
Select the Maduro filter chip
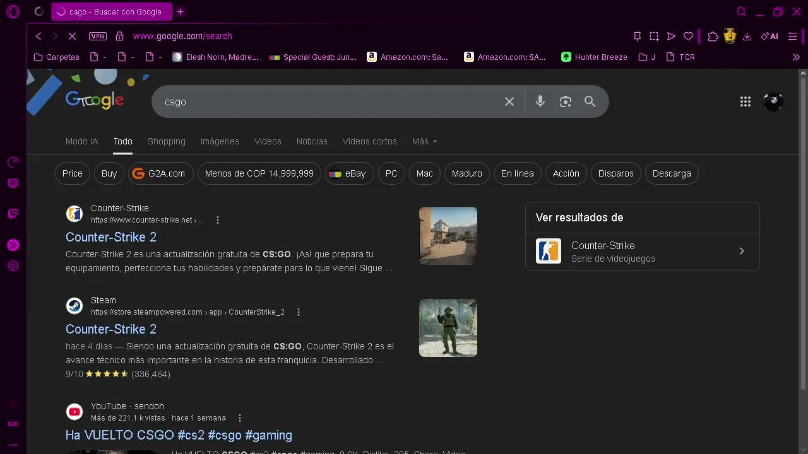[467, 173]
